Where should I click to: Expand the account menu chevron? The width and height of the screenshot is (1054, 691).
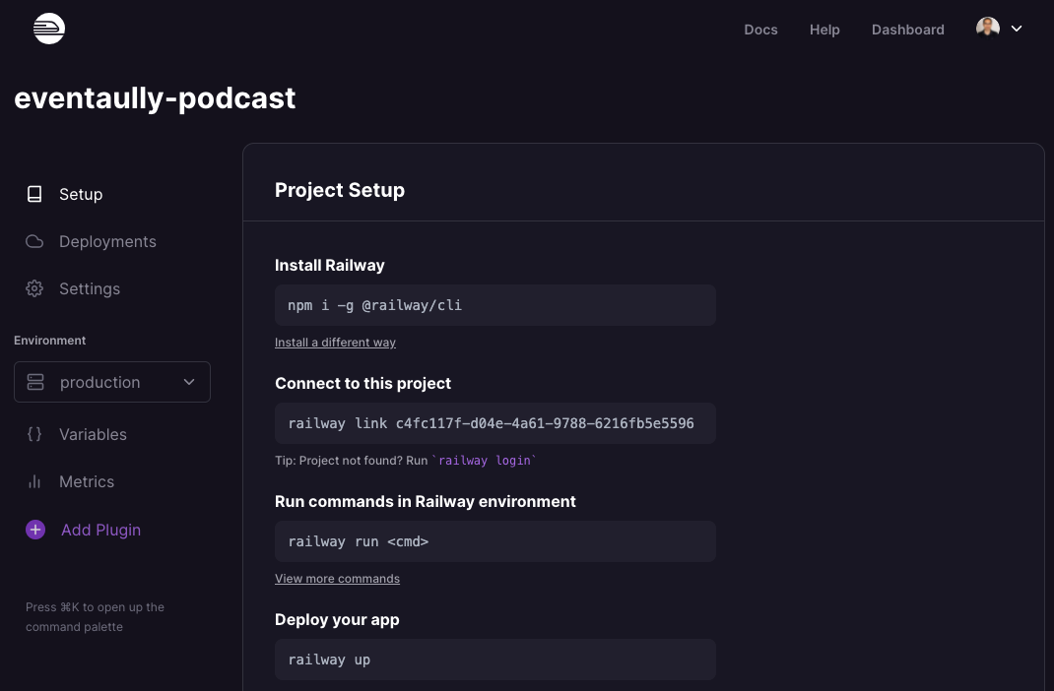[x=1017, y=29]
